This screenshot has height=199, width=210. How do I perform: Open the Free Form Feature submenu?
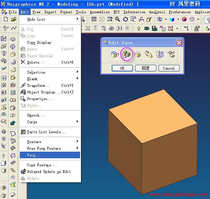coord(49,148)
